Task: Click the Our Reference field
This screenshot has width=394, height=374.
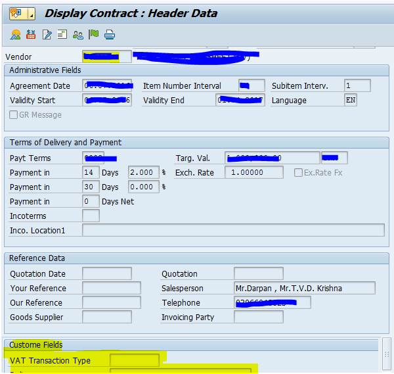Action: 112,302
